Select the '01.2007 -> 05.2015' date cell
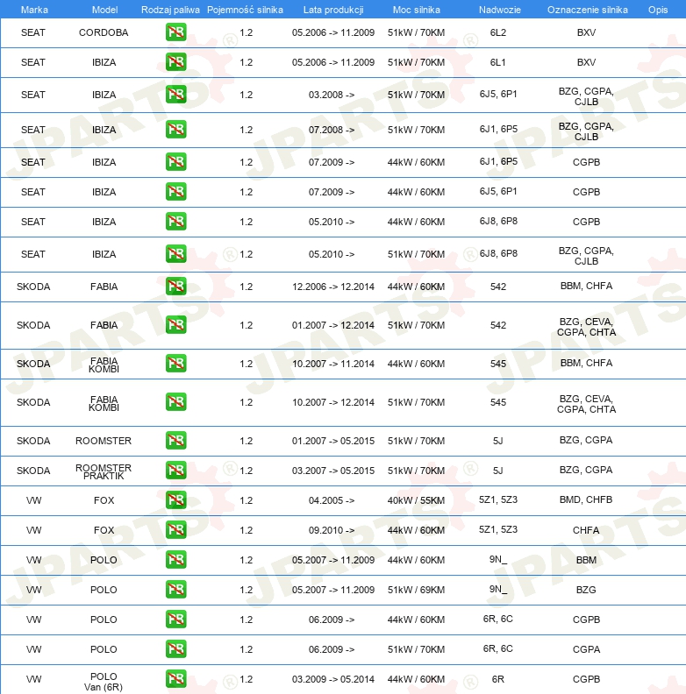 point(333,441)
